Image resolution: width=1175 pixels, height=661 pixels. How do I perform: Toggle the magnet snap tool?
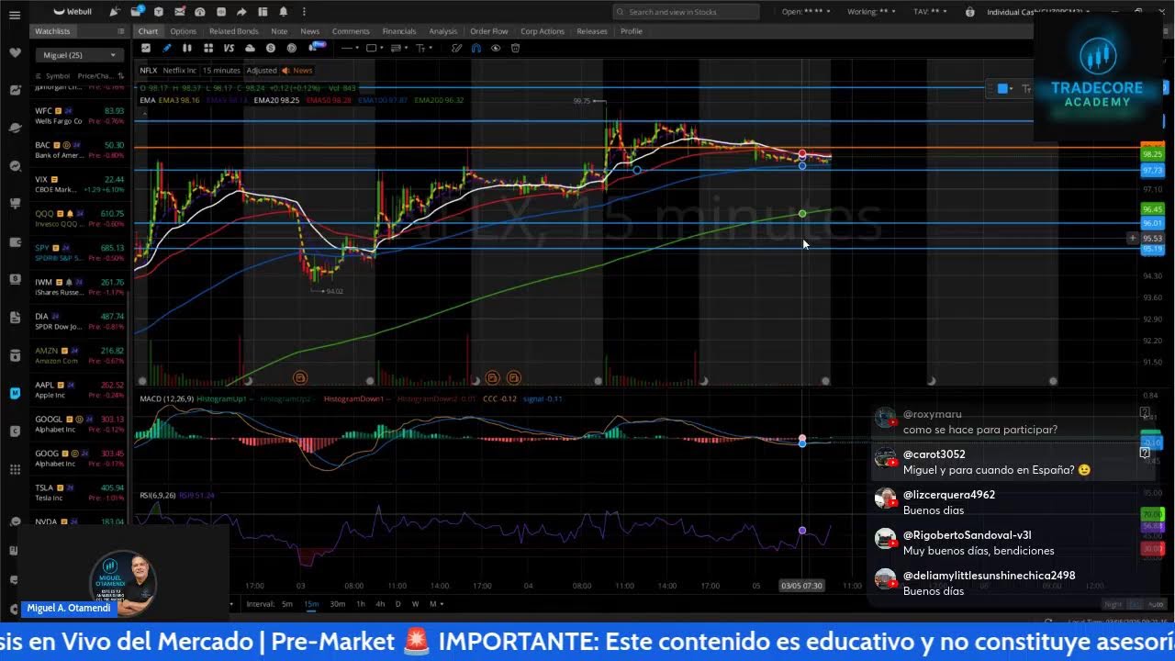tap(476, 48)
